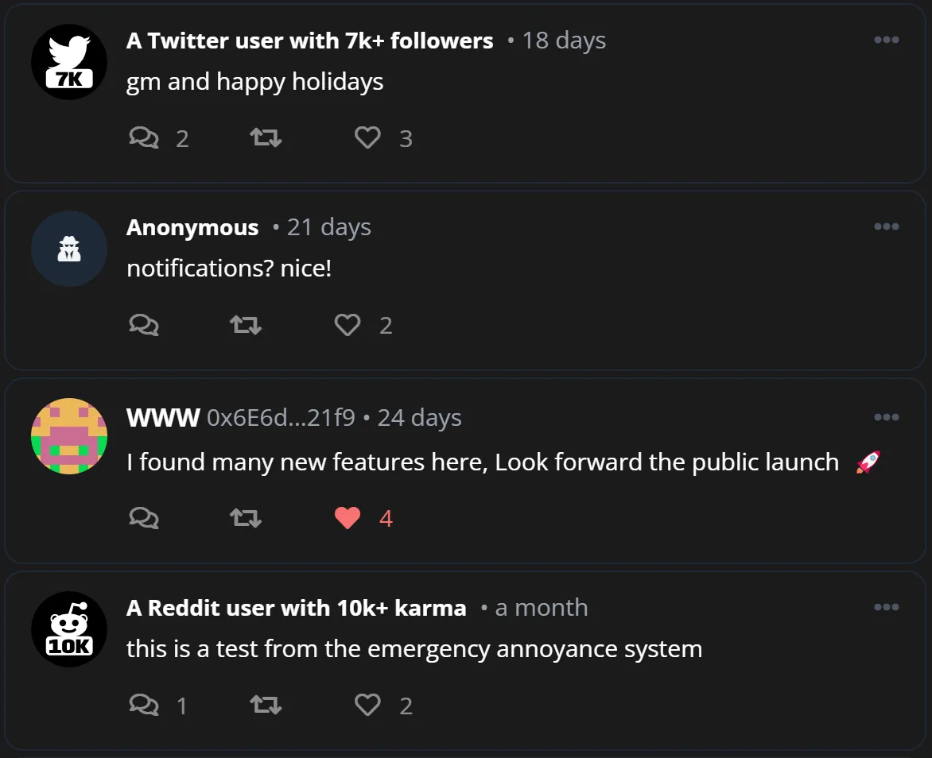
Task: Reply to WWW's public launch post
Action: [x=144, y=518]
